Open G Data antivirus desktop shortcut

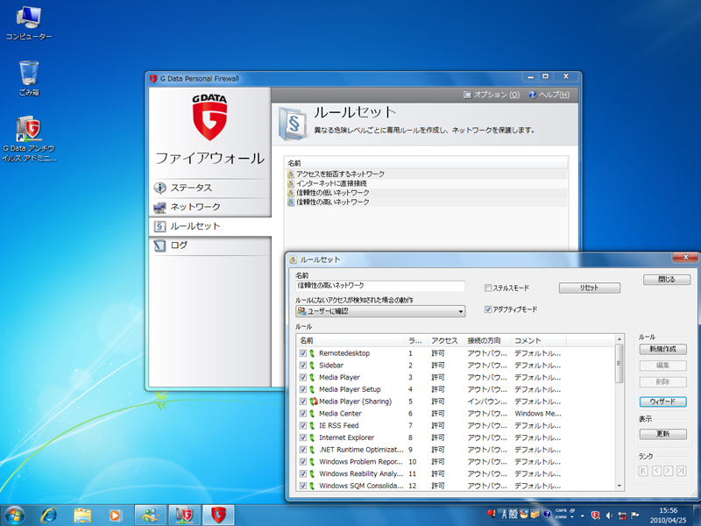(x=28, y=131)
